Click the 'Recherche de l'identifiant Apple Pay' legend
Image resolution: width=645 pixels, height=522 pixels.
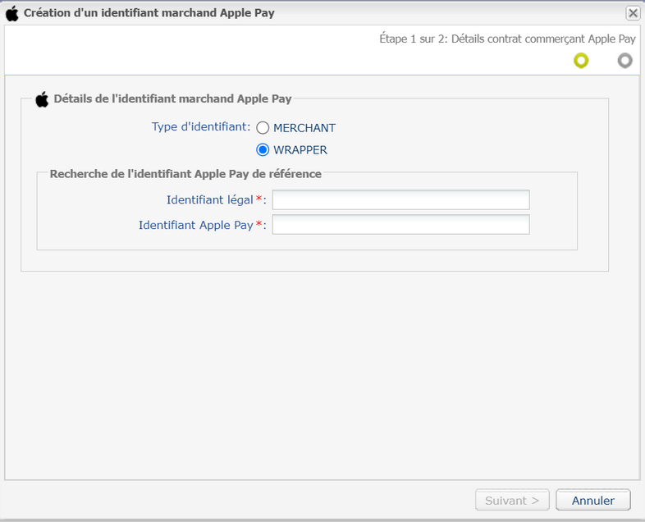[185, 174]
